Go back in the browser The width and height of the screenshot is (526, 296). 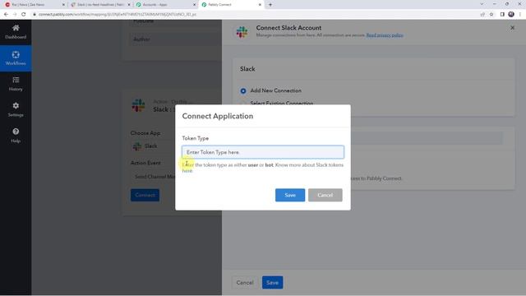pos(6,15)
